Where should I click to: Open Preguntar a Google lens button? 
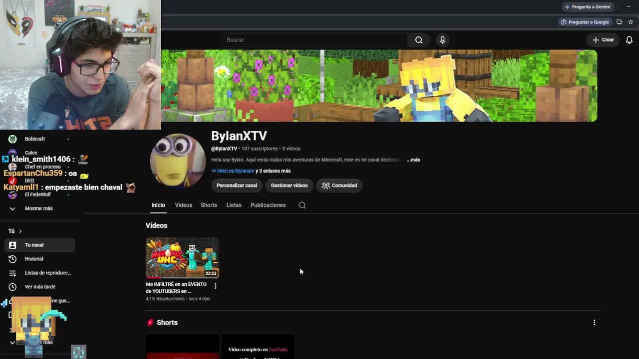[585, 22]
